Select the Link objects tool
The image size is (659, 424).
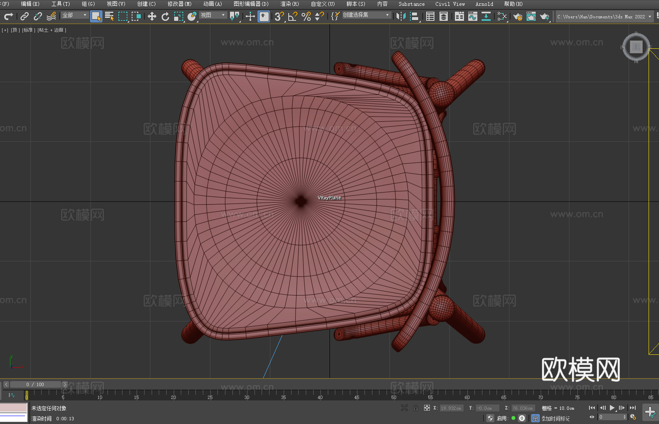pos(25,16)
